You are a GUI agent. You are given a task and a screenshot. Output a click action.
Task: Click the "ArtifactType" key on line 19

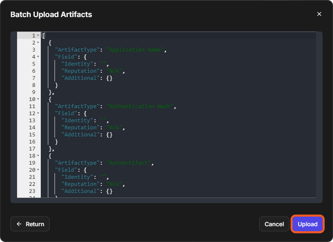click(77, 163)
